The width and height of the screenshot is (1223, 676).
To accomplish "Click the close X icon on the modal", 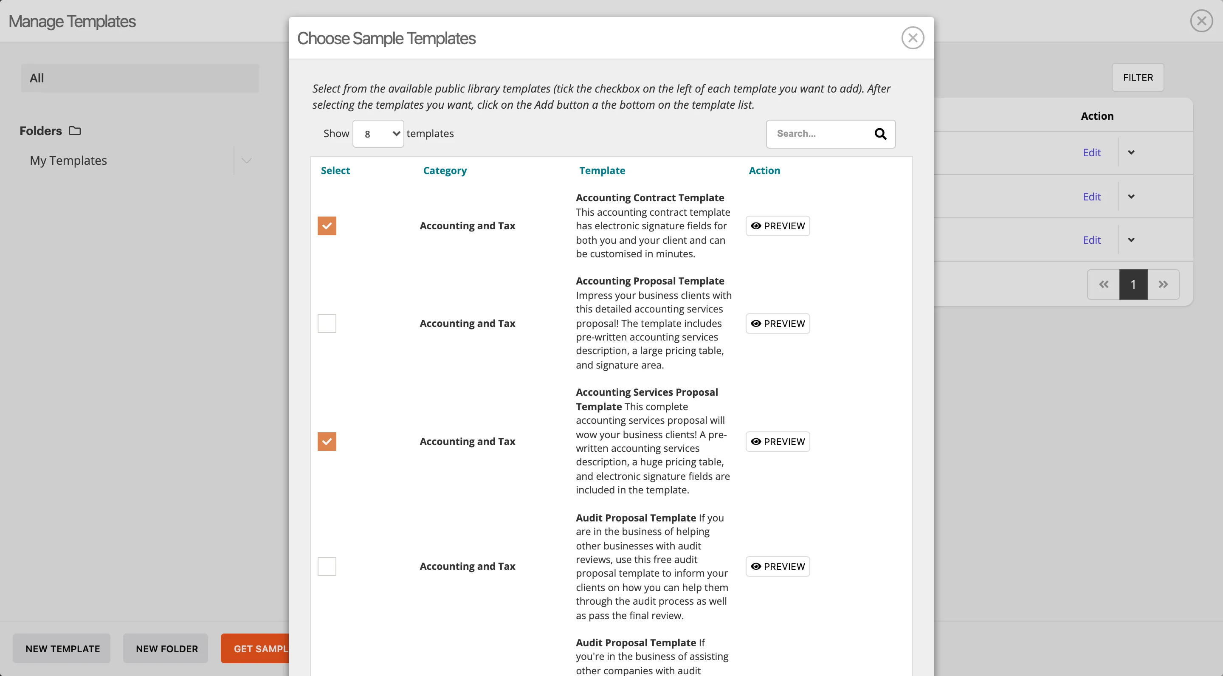I will [x=913, y=37].
